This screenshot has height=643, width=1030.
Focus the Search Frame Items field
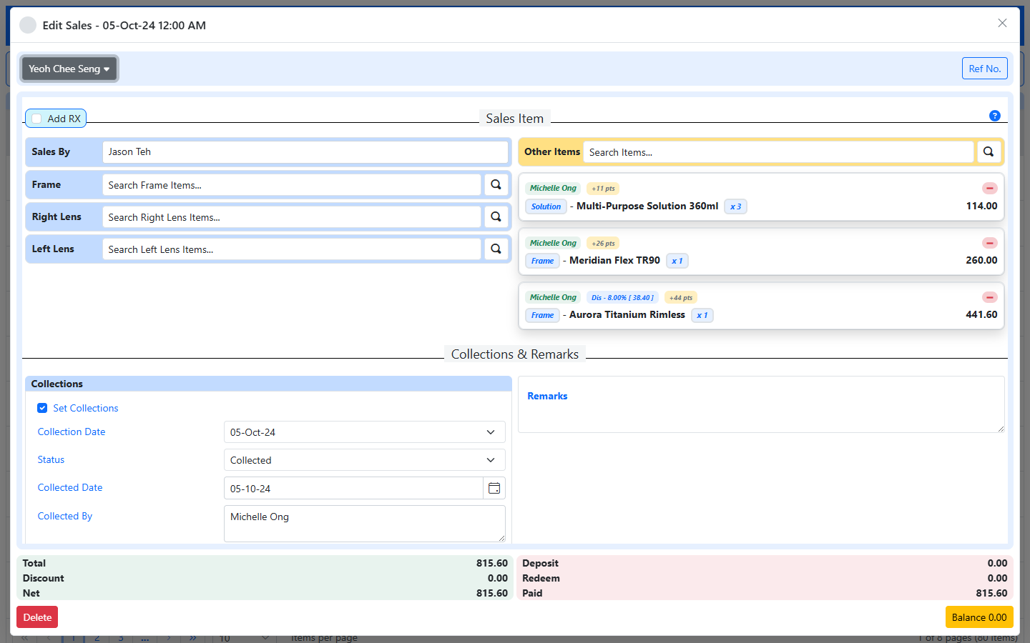292,184
